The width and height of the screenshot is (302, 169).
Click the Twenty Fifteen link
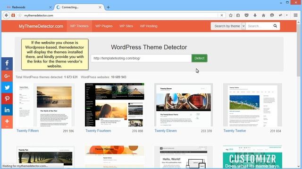click(27, 131)
